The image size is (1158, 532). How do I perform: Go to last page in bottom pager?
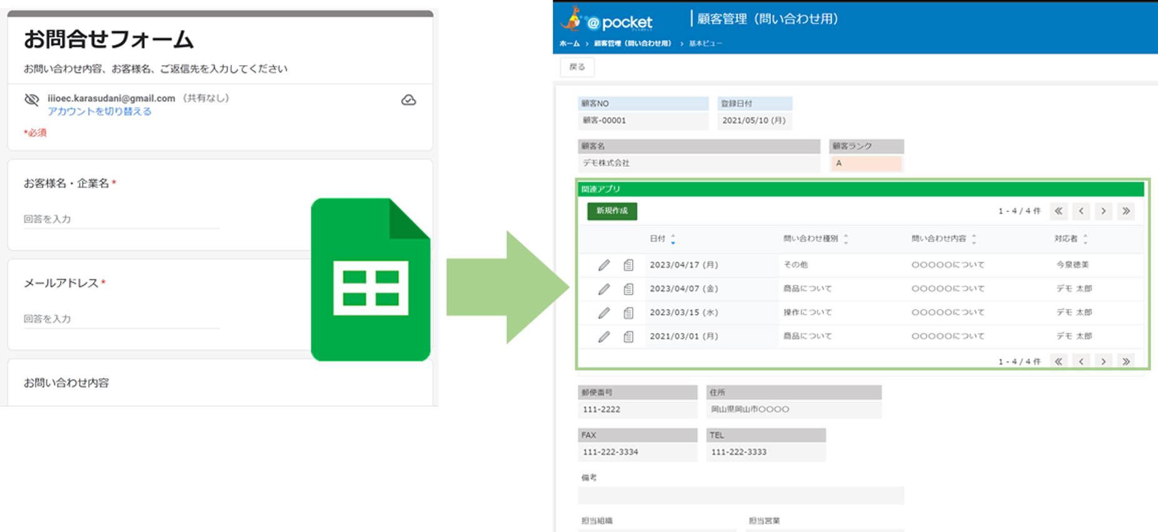point(1126,361)
